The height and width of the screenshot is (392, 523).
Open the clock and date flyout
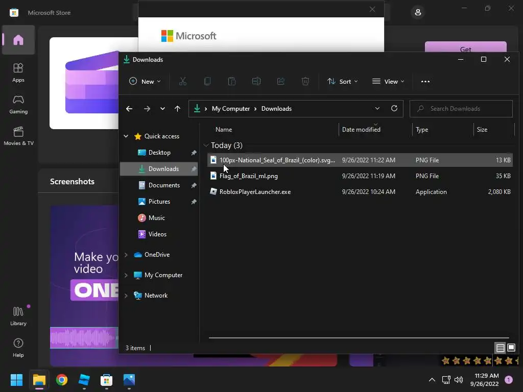click(x=485, y=380)
